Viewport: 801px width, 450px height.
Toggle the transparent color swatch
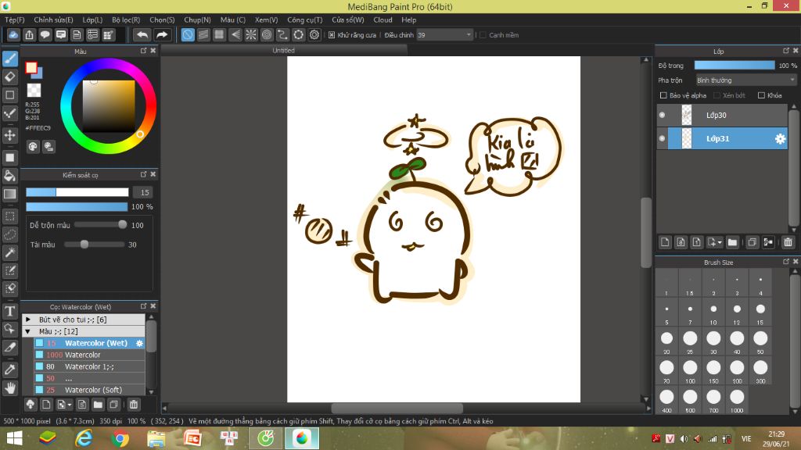click(34, 91)
